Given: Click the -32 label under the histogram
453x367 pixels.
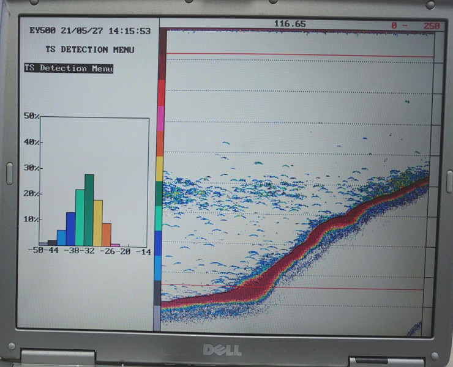Looking at the screenshot, I should coord(89,251).
